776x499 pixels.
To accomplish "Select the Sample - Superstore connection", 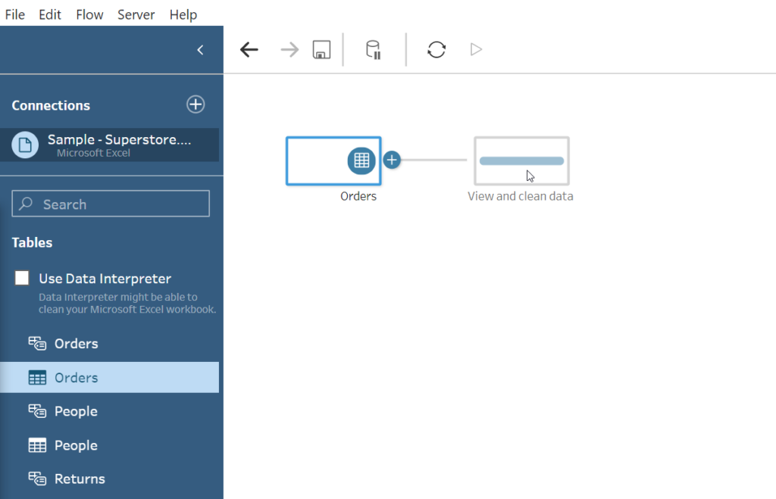I will [x=109, y=145].
